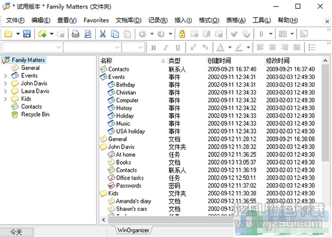Cut with the scissors icon
Viewport: 332px width, 238px height.
tap(103, 34)
